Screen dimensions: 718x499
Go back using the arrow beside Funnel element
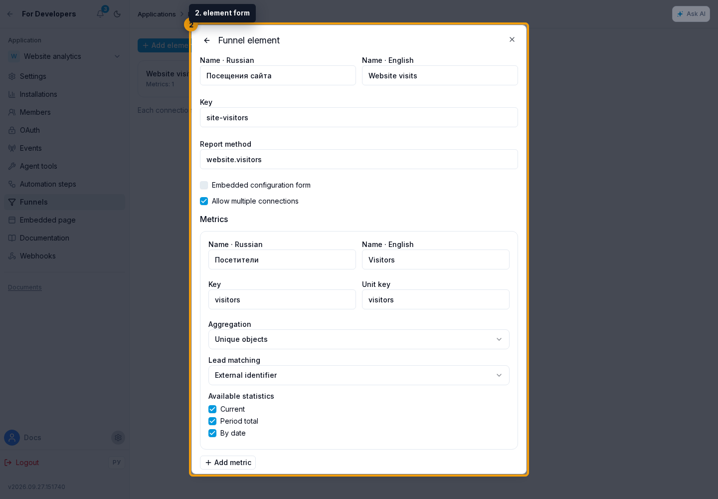point(207,40)
